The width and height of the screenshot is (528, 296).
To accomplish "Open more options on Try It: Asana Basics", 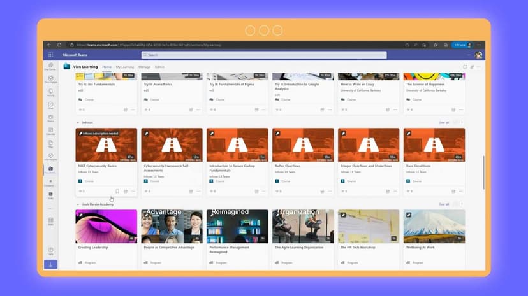I will [x=199, y=109].
